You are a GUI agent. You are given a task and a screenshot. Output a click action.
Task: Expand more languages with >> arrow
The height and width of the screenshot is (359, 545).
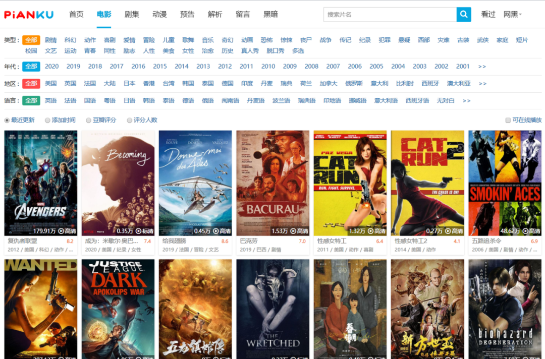coord(466,101)
